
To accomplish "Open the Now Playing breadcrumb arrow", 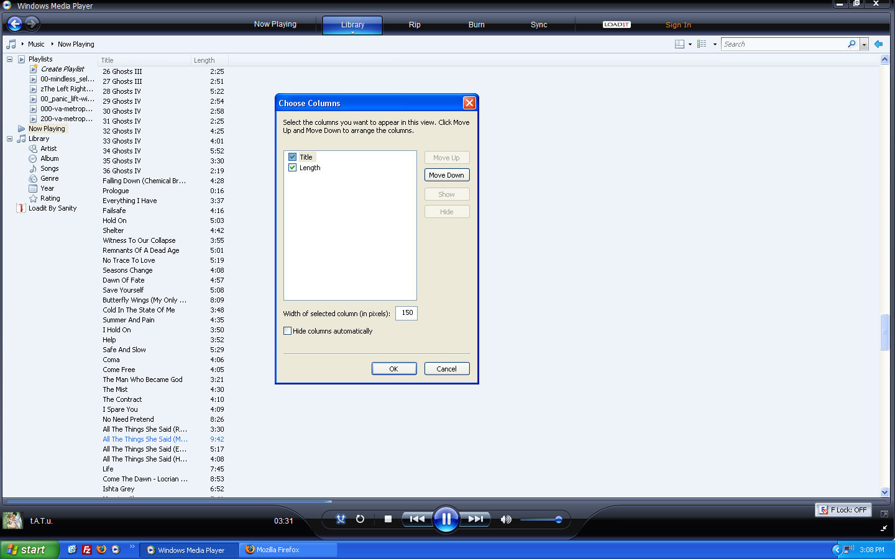I will coord(52,44).
